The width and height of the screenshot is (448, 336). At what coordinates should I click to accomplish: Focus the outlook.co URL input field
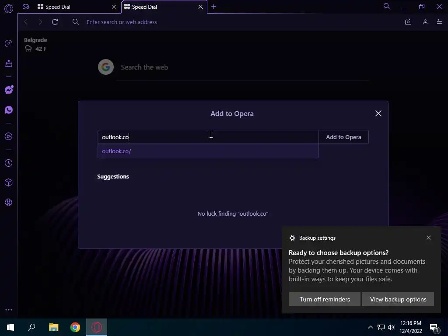click(x=208, y=137)
